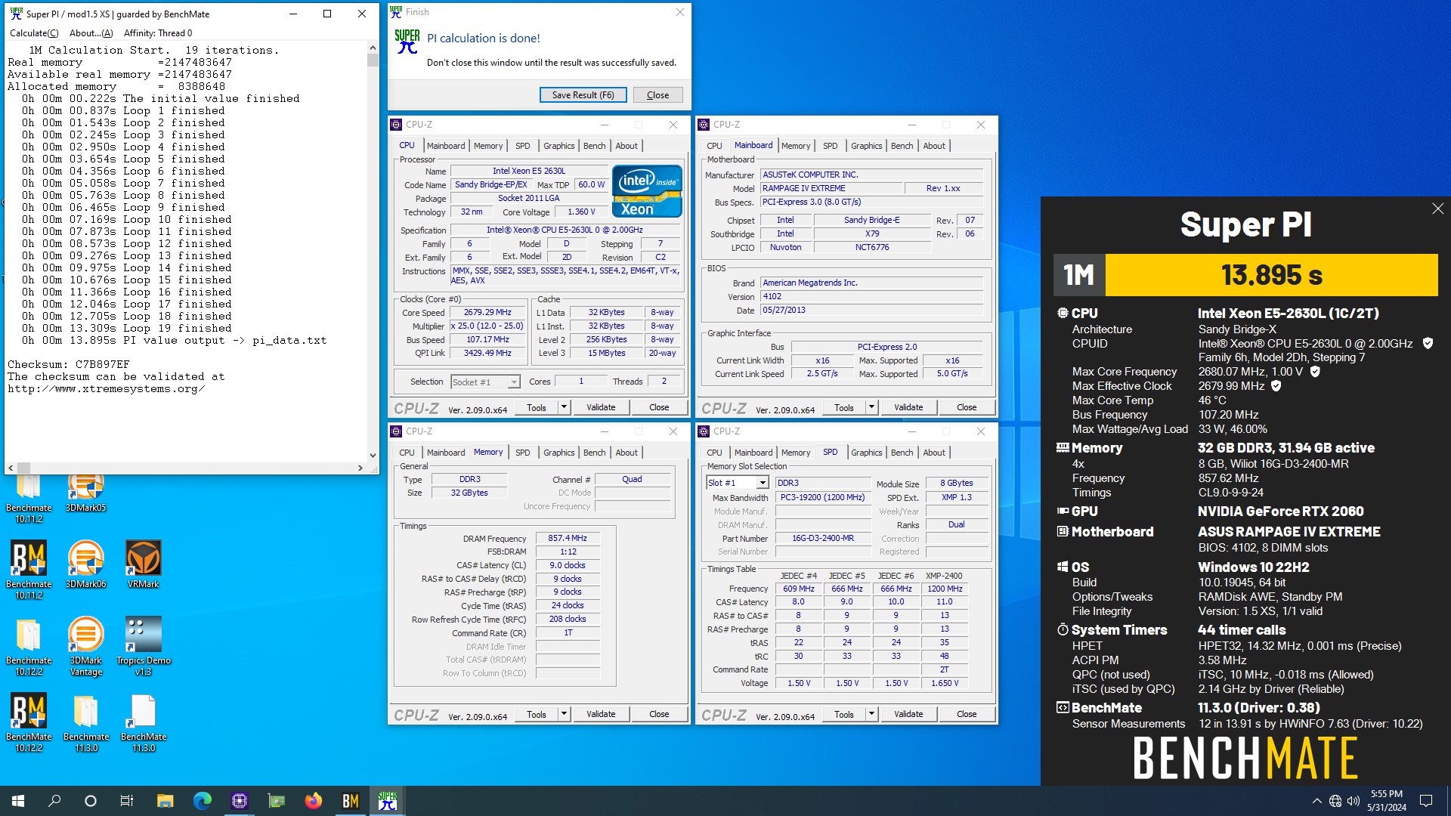Open the Socket #1 selection dropdown
Image resolution: width=1451 pixels, height=816 pixels.
[x=485, y=382]
